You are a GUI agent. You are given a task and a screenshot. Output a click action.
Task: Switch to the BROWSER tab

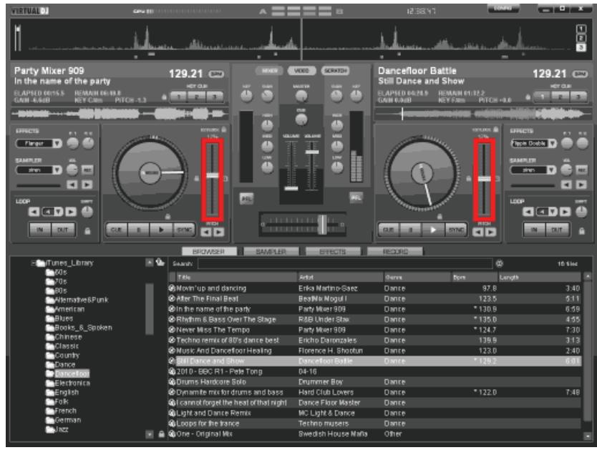click(x=209, y=251)
